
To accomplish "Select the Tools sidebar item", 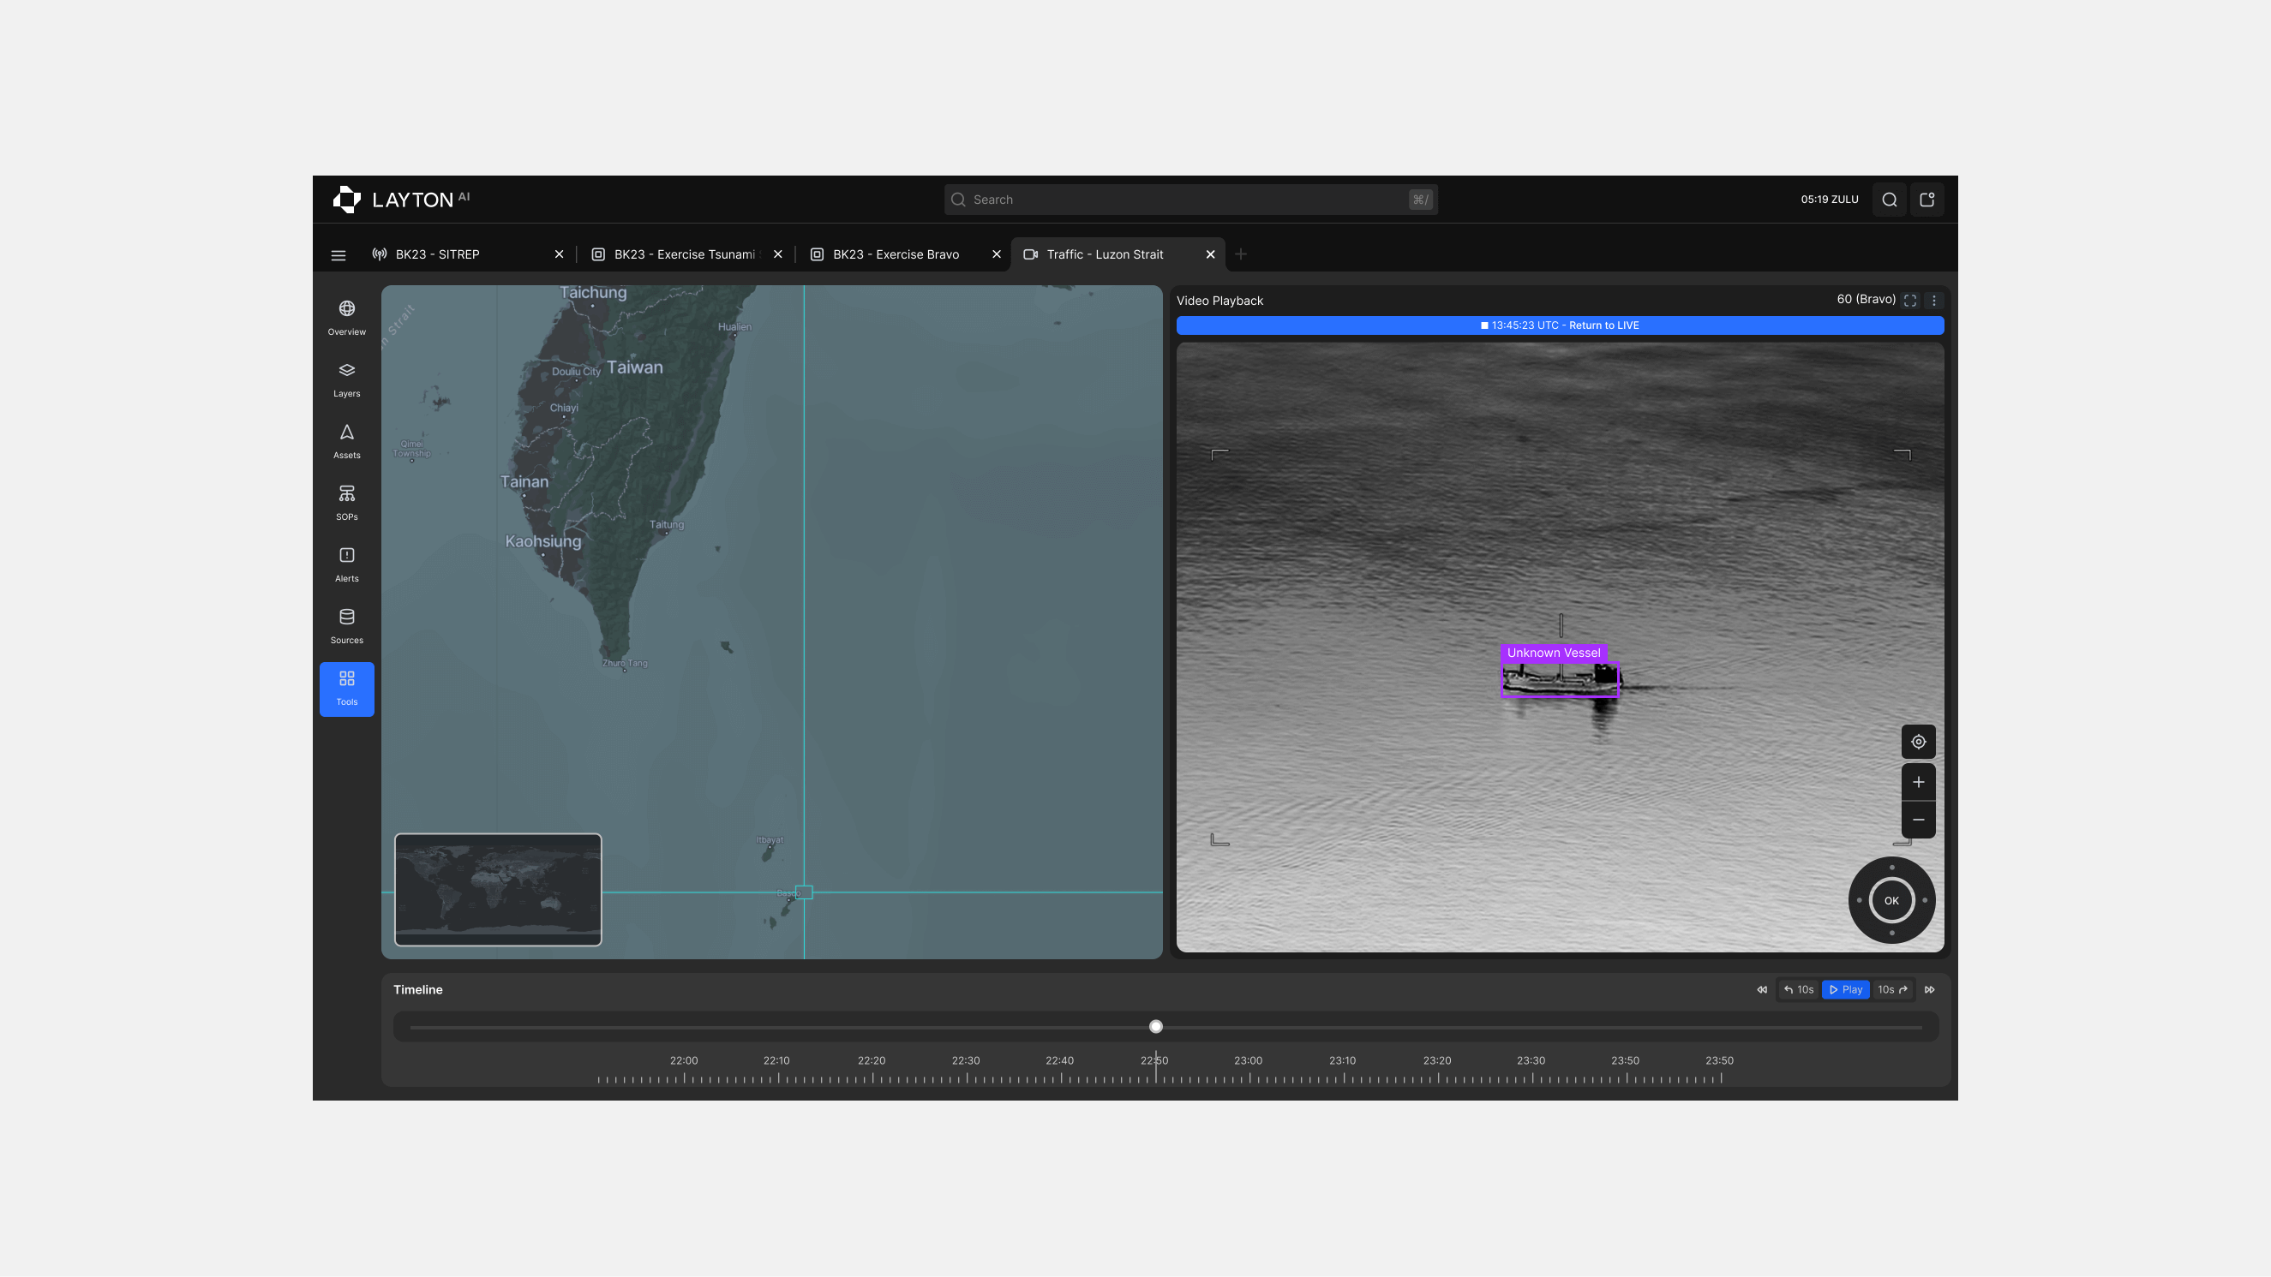I will (x=346, y=689).
